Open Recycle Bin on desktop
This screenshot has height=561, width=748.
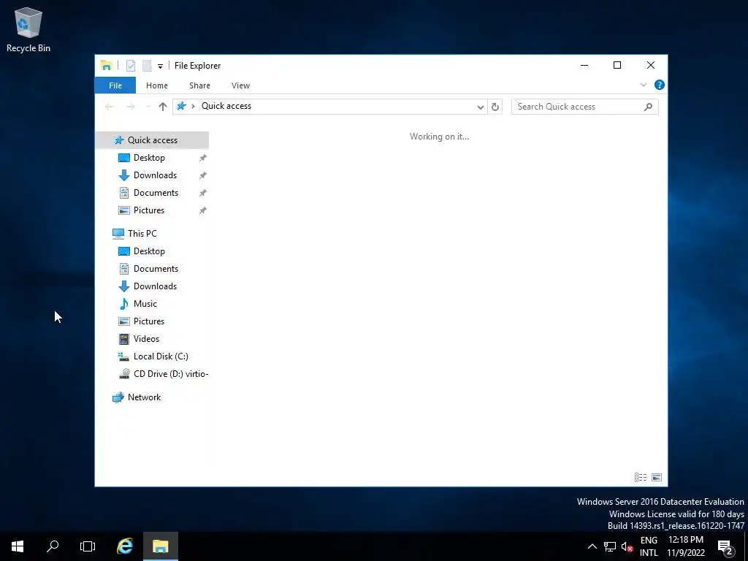[28, 29]
